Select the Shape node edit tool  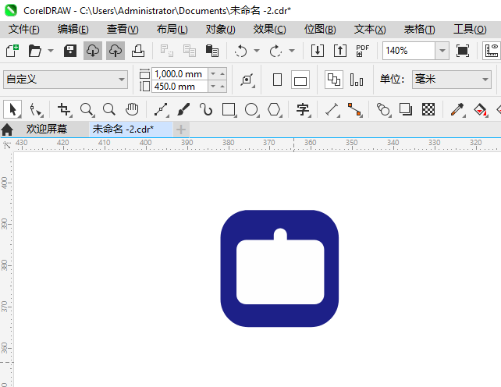click(x=36, y=109)
